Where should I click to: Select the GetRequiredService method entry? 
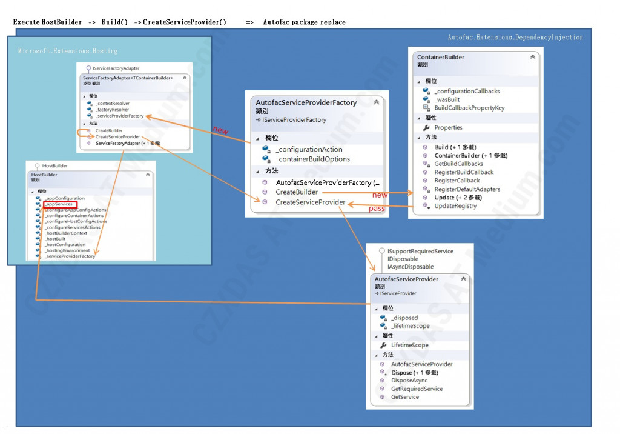point(417,389)
